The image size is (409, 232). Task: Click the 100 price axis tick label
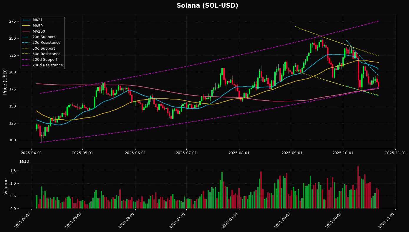pos(12,140)
